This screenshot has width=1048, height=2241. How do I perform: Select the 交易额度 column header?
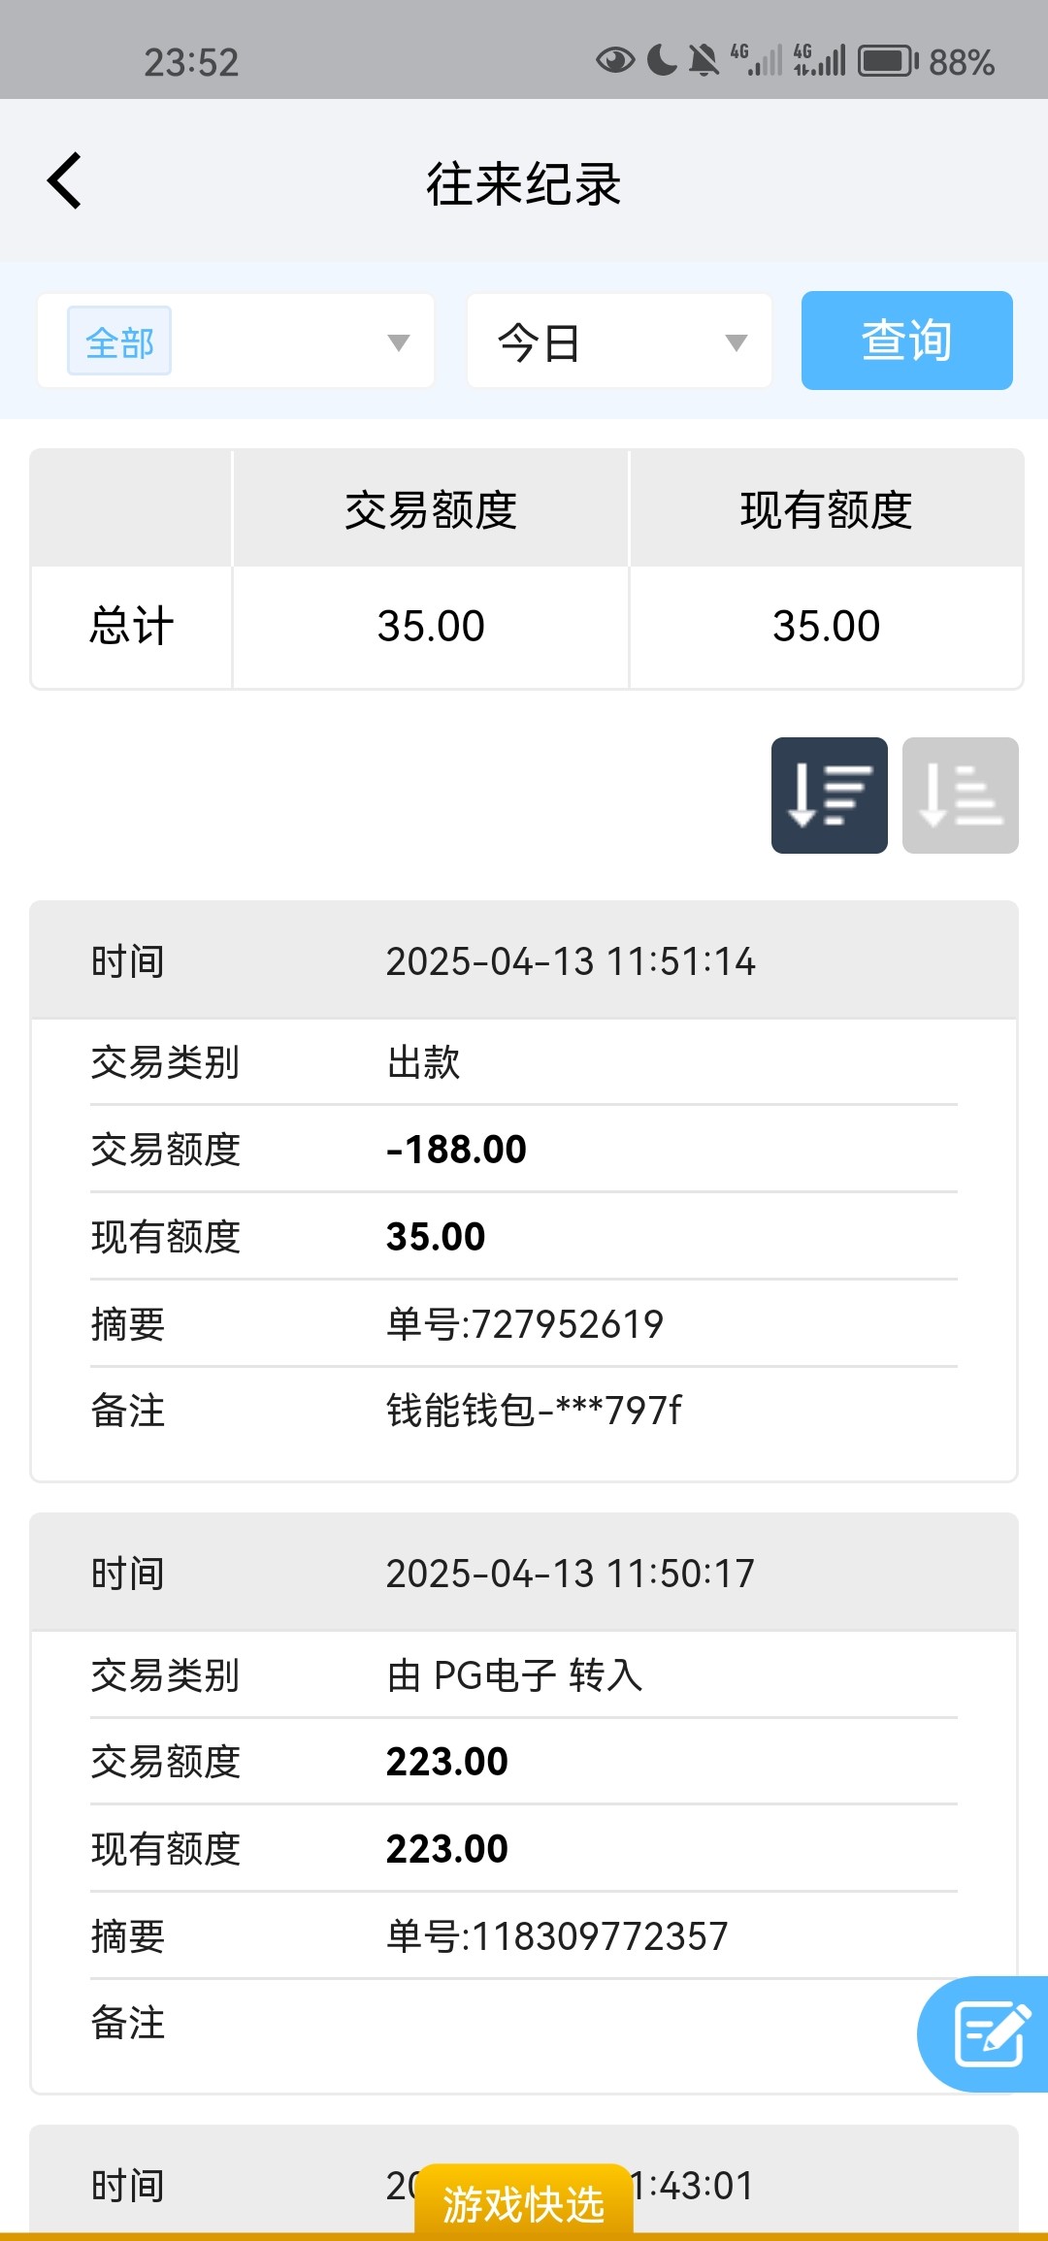click(x=431, y=510)
